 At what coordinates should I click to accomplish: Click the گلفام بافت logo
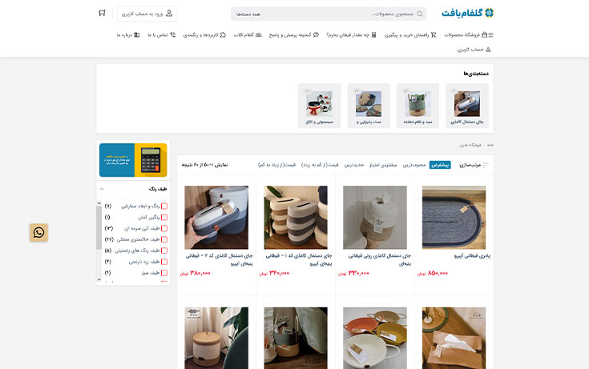pyautogui.click(x=468, y=13)
